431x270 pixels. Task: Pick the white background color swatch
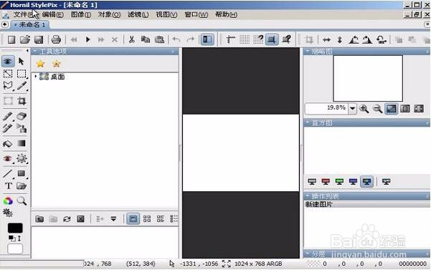15,249
